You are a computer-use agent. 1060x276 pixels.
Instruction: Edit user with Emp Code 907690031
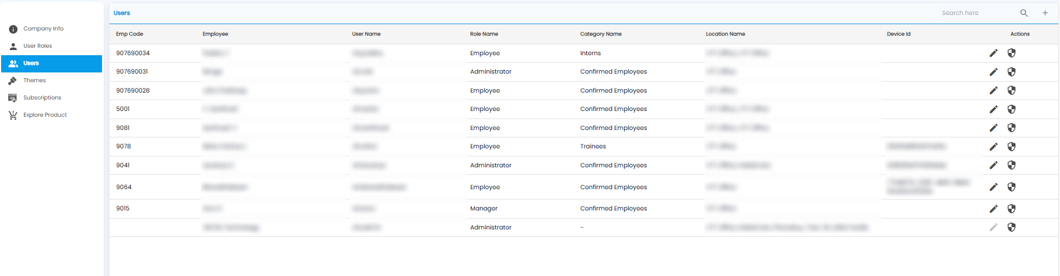pyautogui.click(x=993, y=72)
